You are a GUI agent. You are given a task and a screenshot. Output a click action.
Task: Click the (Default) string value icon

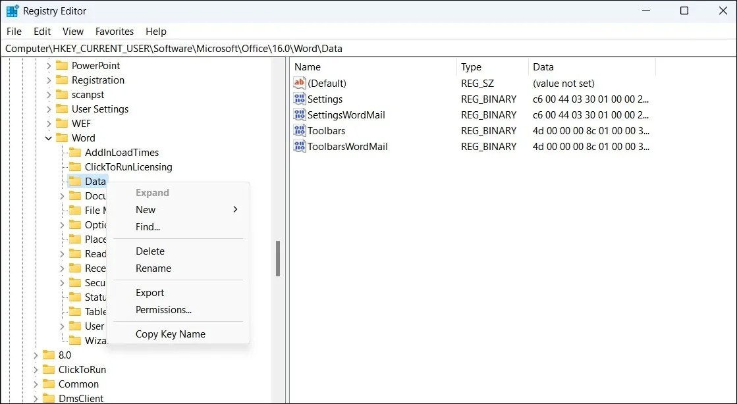tap(300, 83)
